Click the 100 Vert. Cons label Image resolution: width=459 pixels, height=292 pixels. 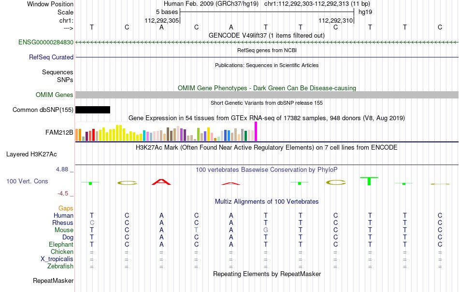[x=27, y=181]
